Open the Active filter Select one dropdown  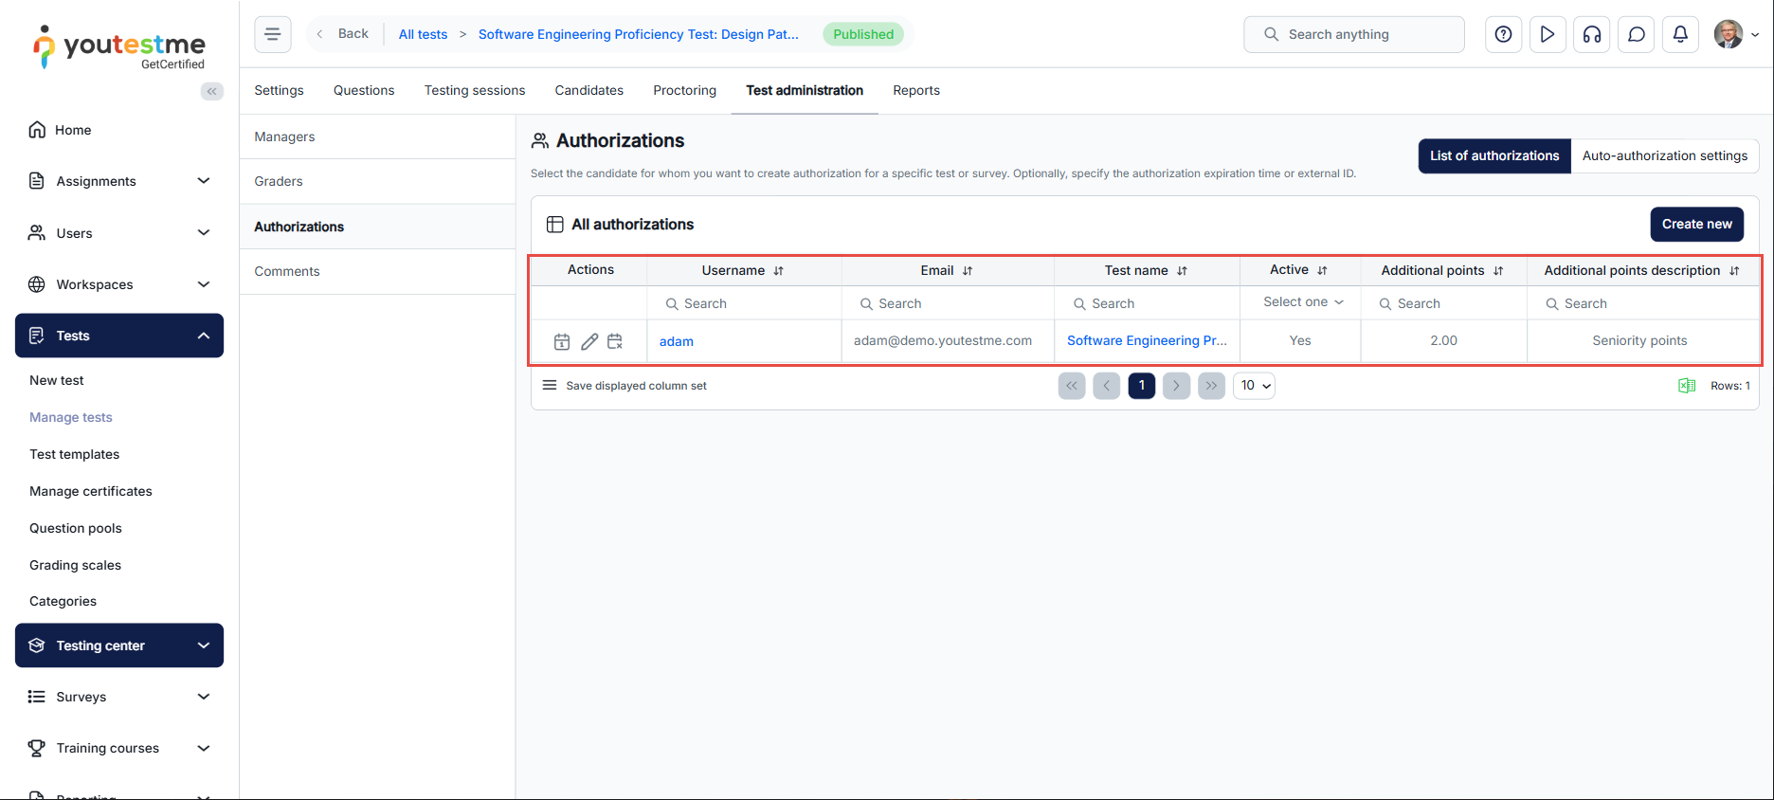click(1303, 302)
